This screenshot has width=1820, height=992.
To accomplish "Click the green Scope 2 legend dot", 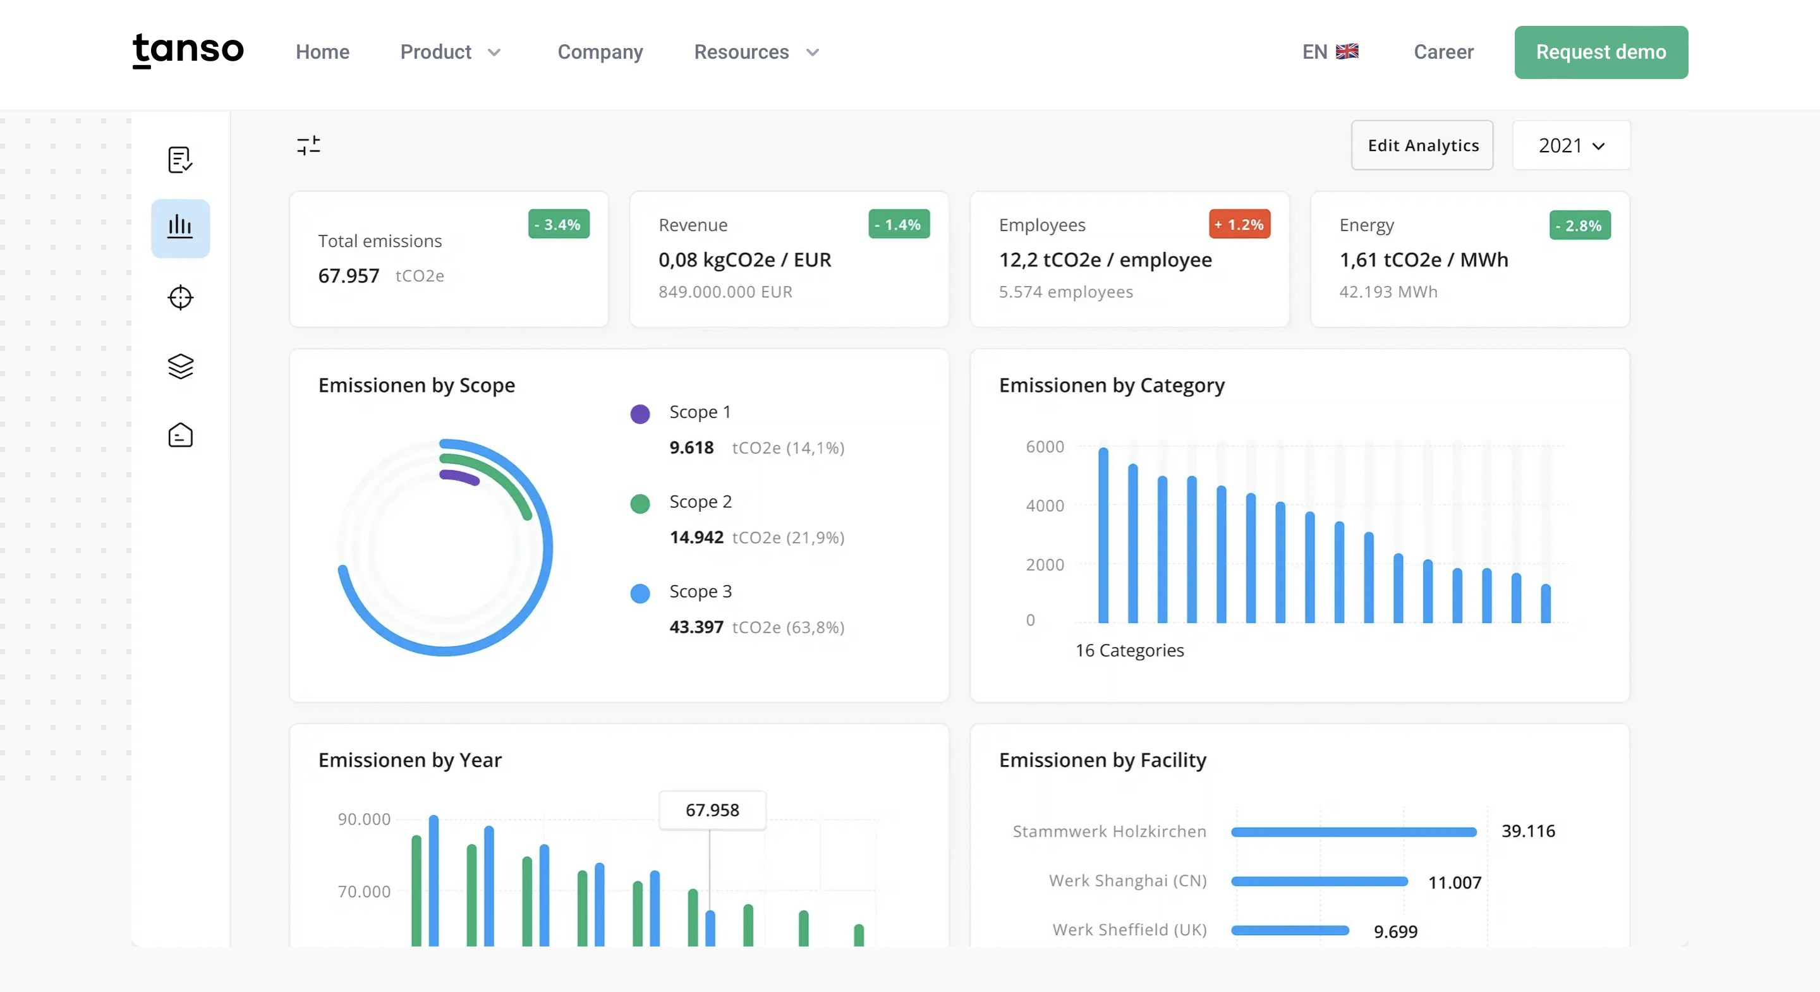I will (x=640, y=504).
